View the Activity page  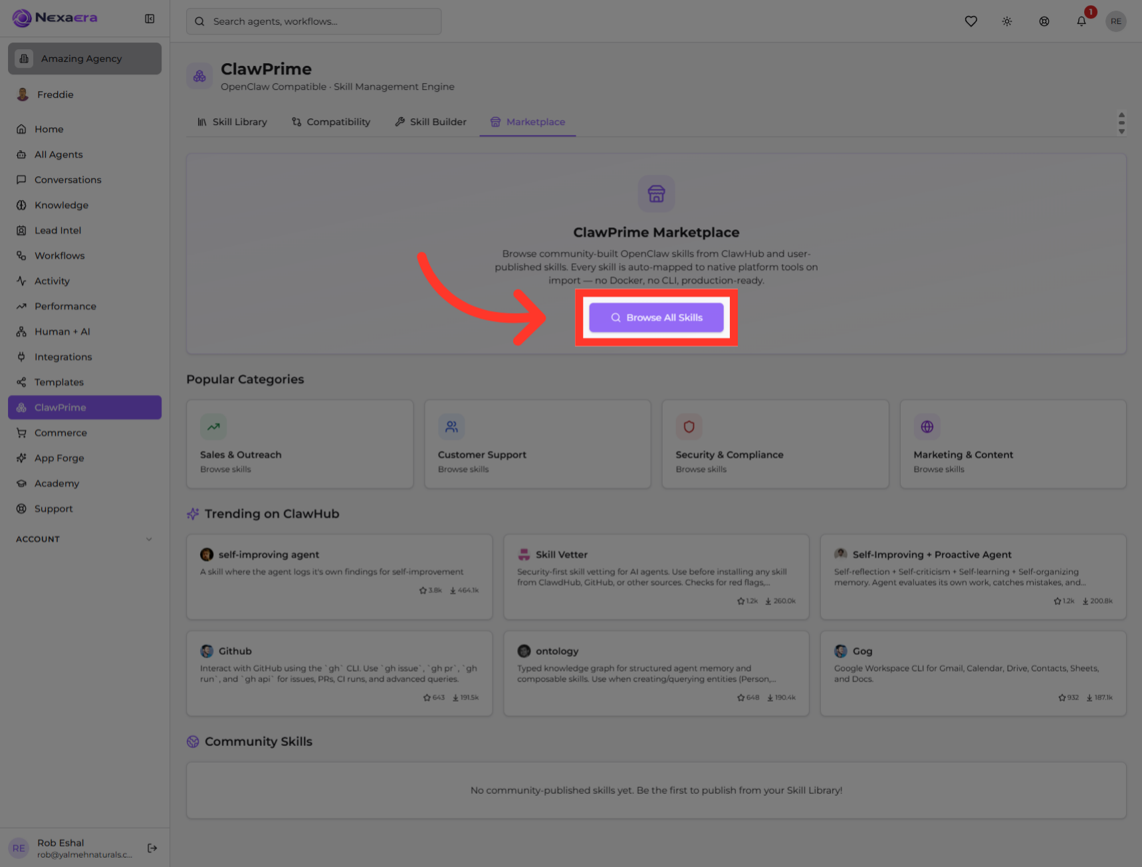[x=84, y=281]
